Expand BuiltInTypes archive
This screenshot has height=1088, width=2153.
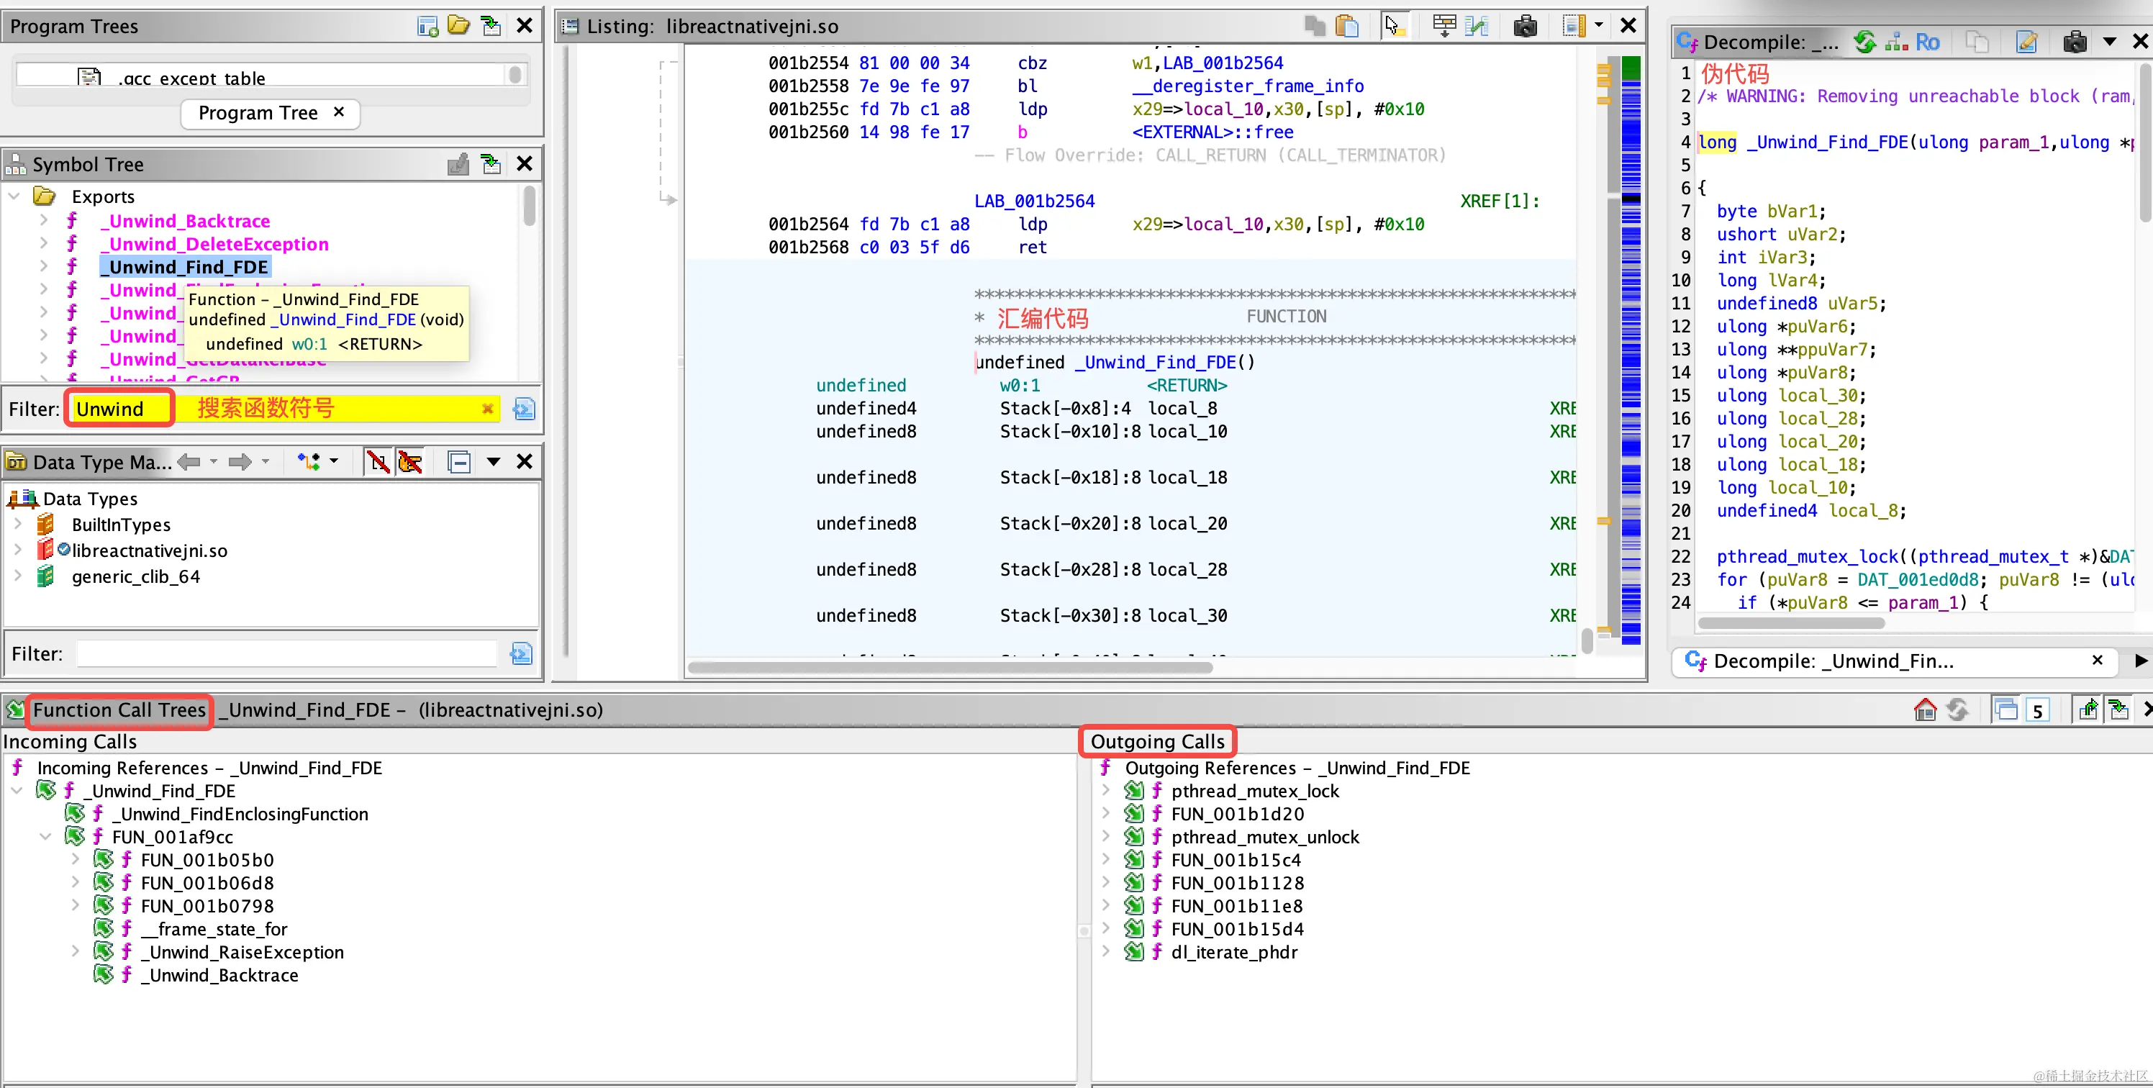17,524
